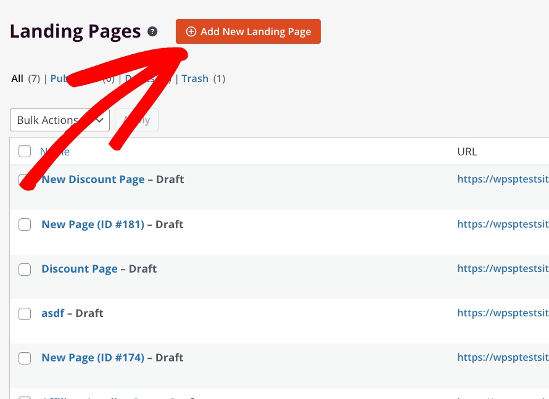
Task: Click the URL in the asdf row
Action: click(x=502, y=313)
